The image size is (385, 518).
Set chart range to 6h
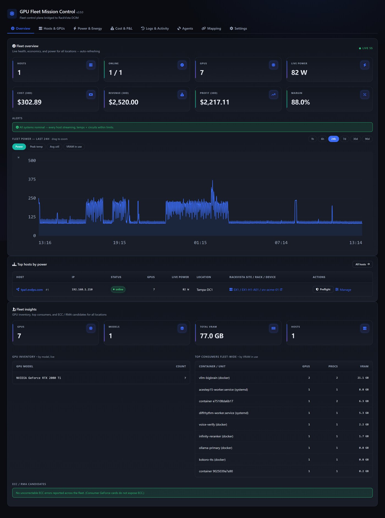(323, 139)
